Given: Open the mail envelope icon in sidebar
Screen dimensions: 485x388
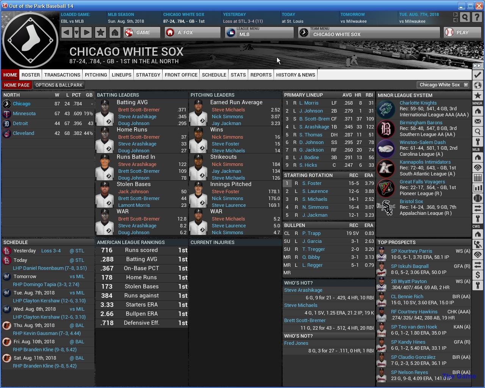Looking at the screenshot, I should pos(477,121).
